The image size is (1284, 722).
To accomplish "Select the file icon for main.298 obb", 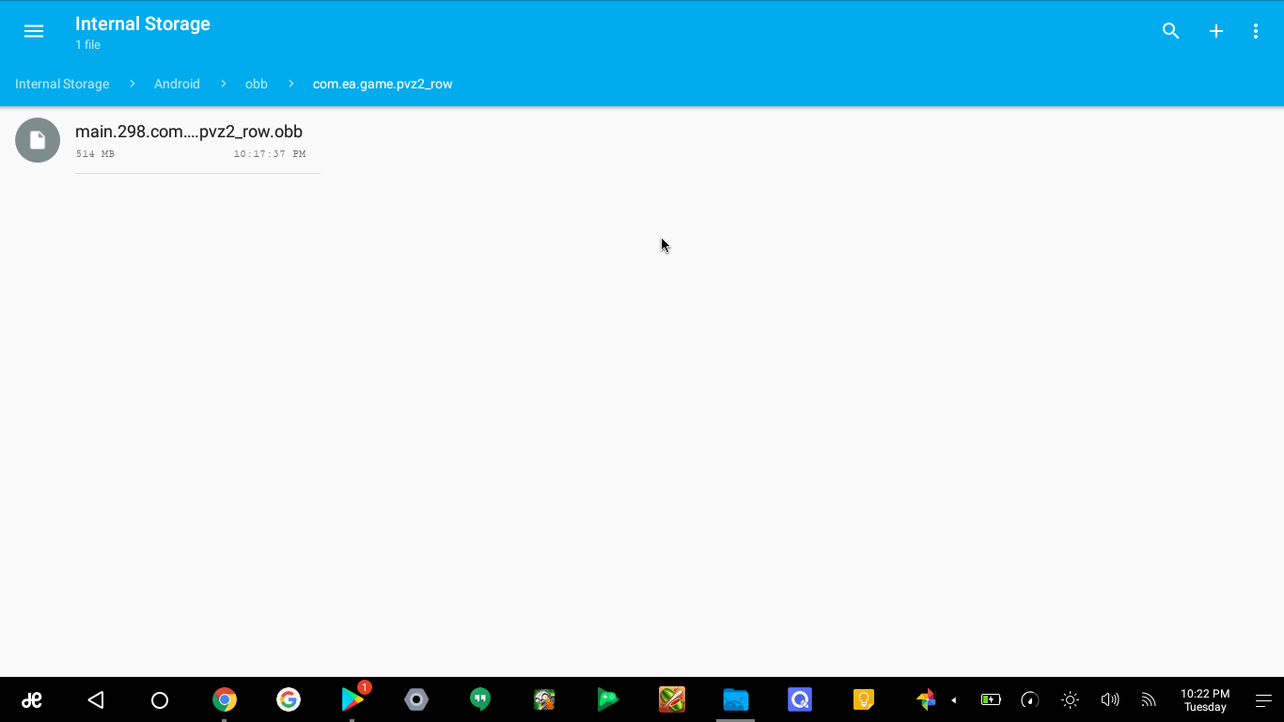I will coord(38,140).
